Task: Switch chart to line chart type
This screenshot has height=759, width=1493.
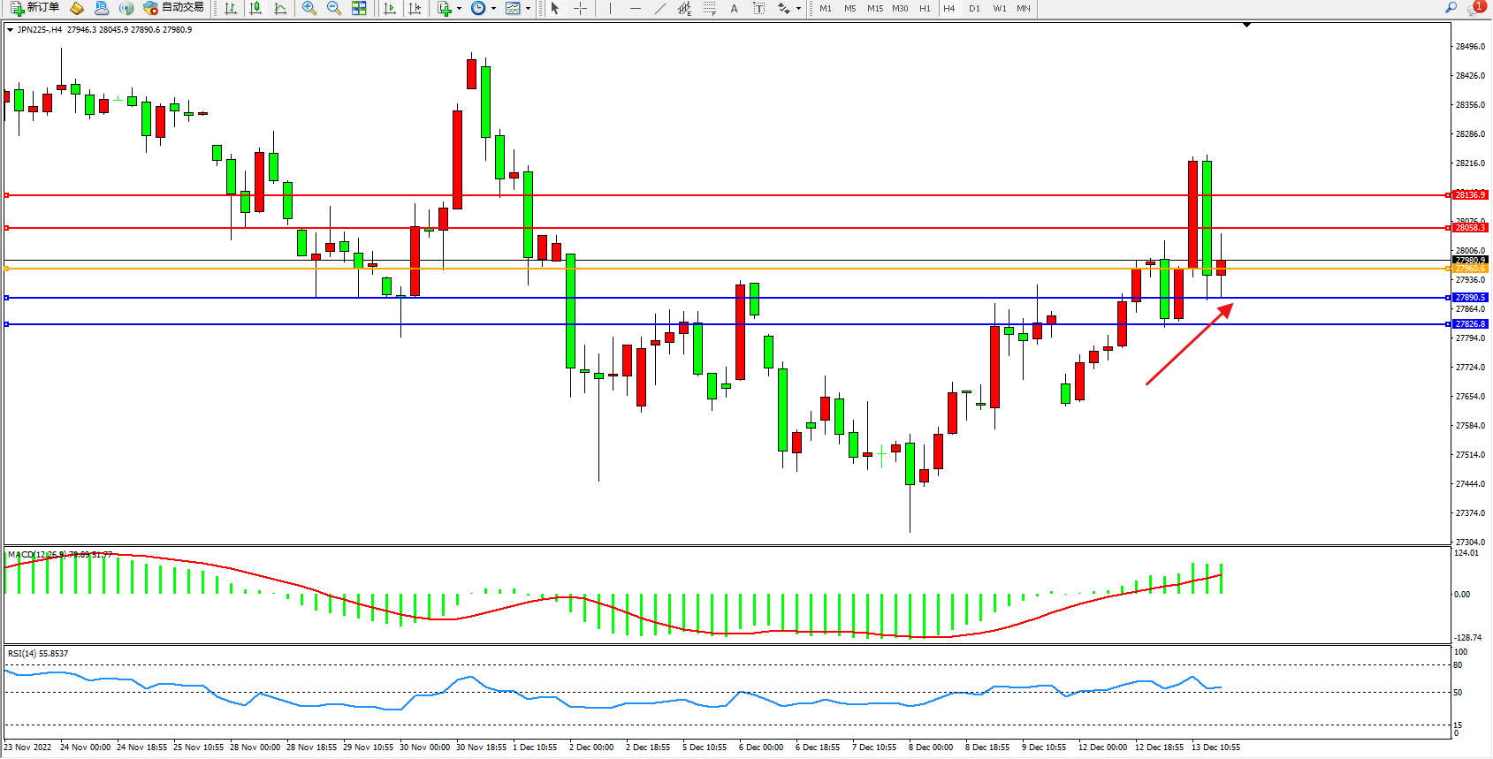Action: pos(280,8)
